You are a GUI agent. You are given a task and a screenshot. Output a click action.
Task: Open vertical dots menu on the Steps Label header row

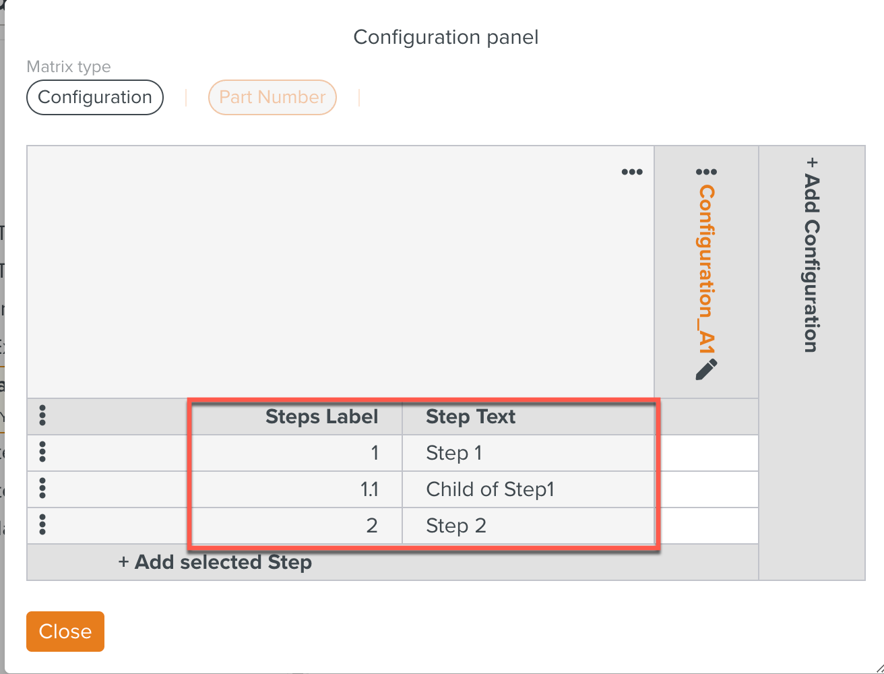click(42, 416)
